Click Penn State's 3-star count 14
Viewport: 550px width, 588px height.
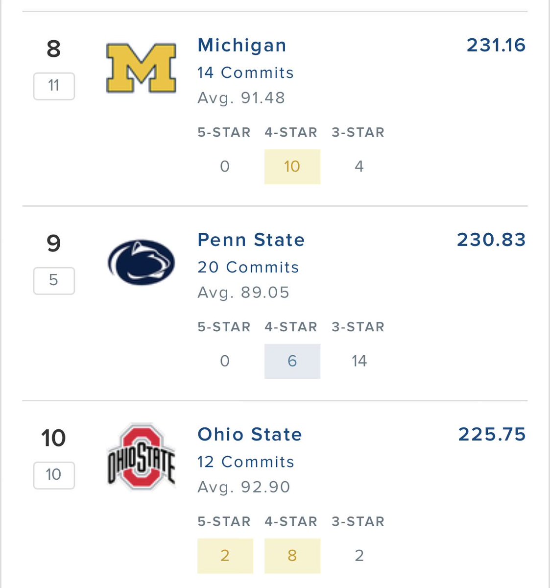[x=359, y=361]
